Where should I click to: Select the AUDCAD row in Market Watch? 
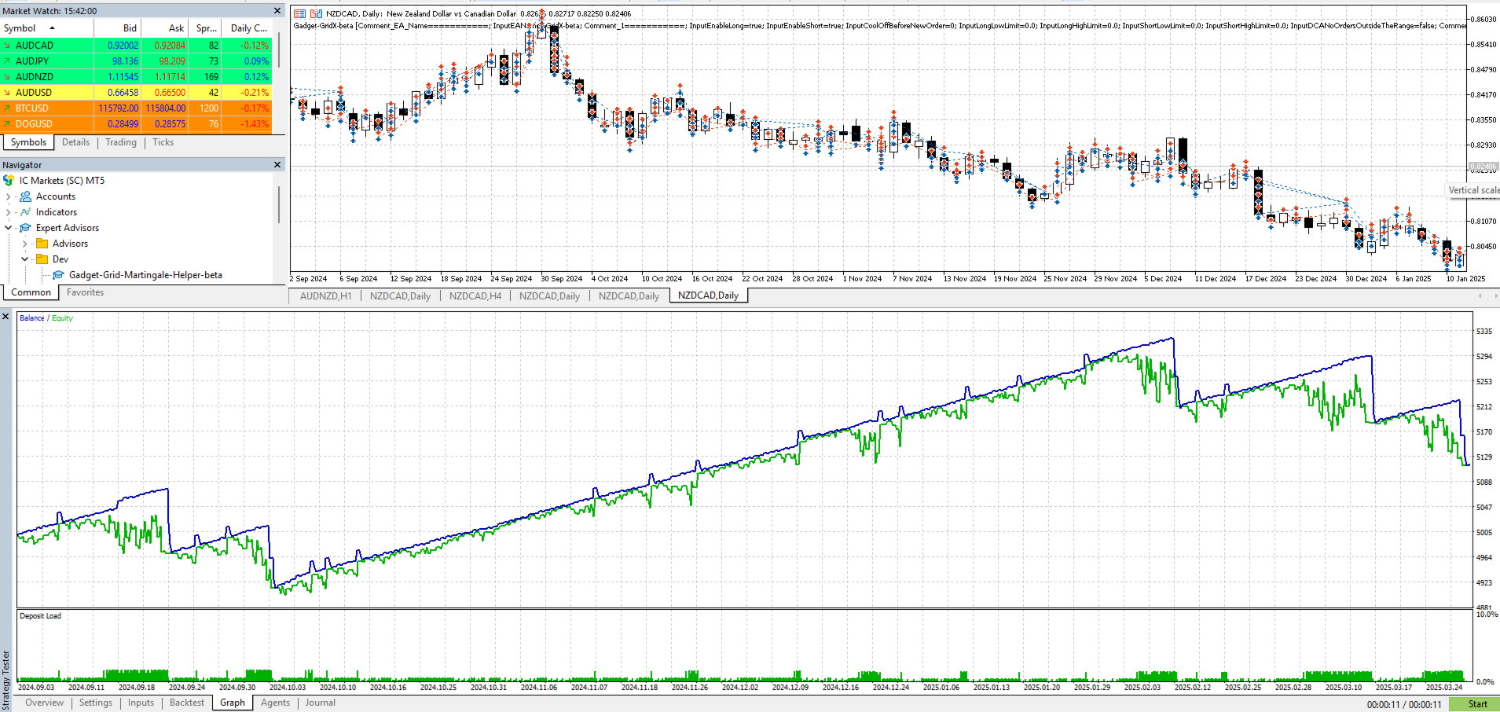click(136, 46)
